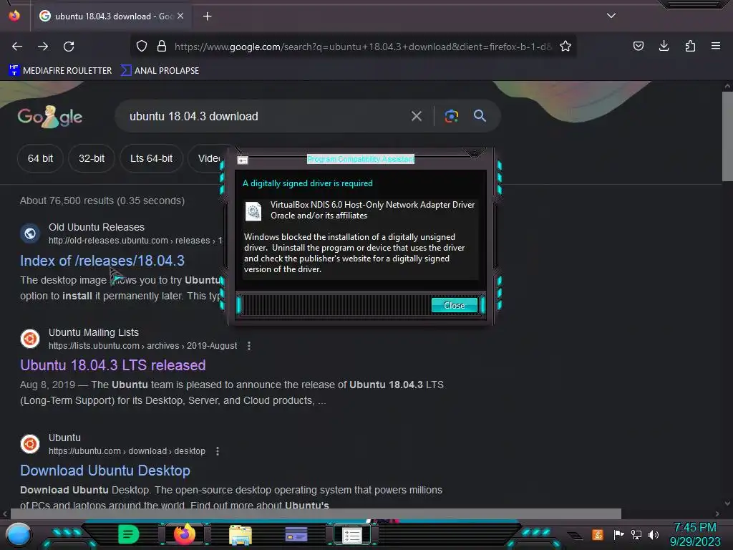Click Ubuntu Mailing Lists favicon
The width and height of the screenshot is (733, 550).
[x=30, y=339]
